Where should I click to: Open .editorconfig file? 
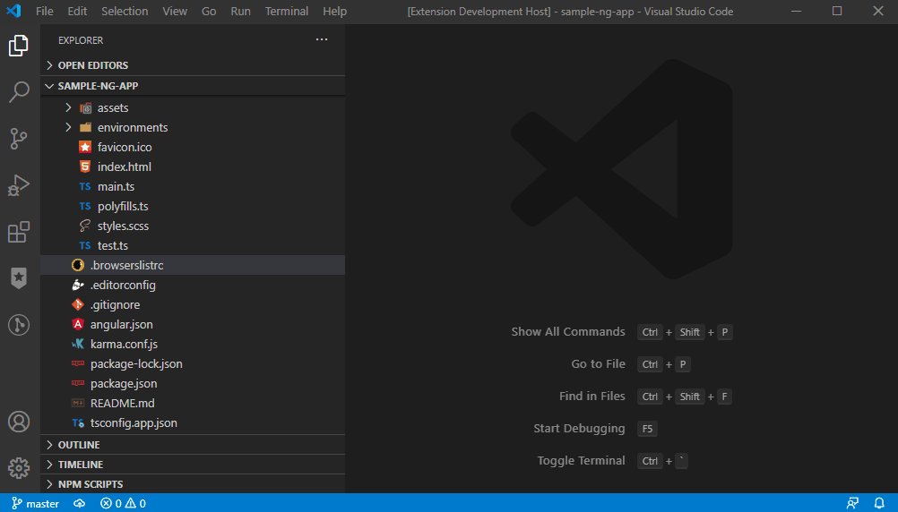point(193,285)
